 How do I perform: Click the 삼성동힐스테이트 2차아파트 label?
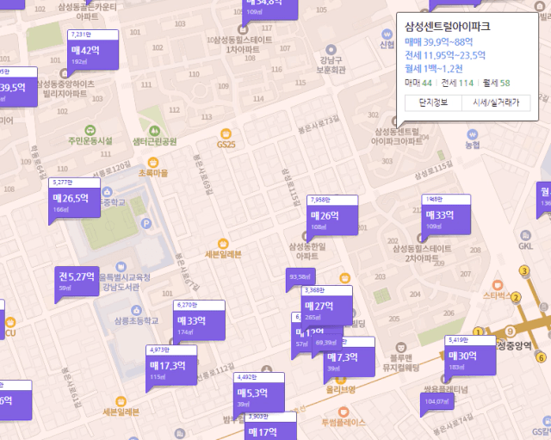point(422,253)
